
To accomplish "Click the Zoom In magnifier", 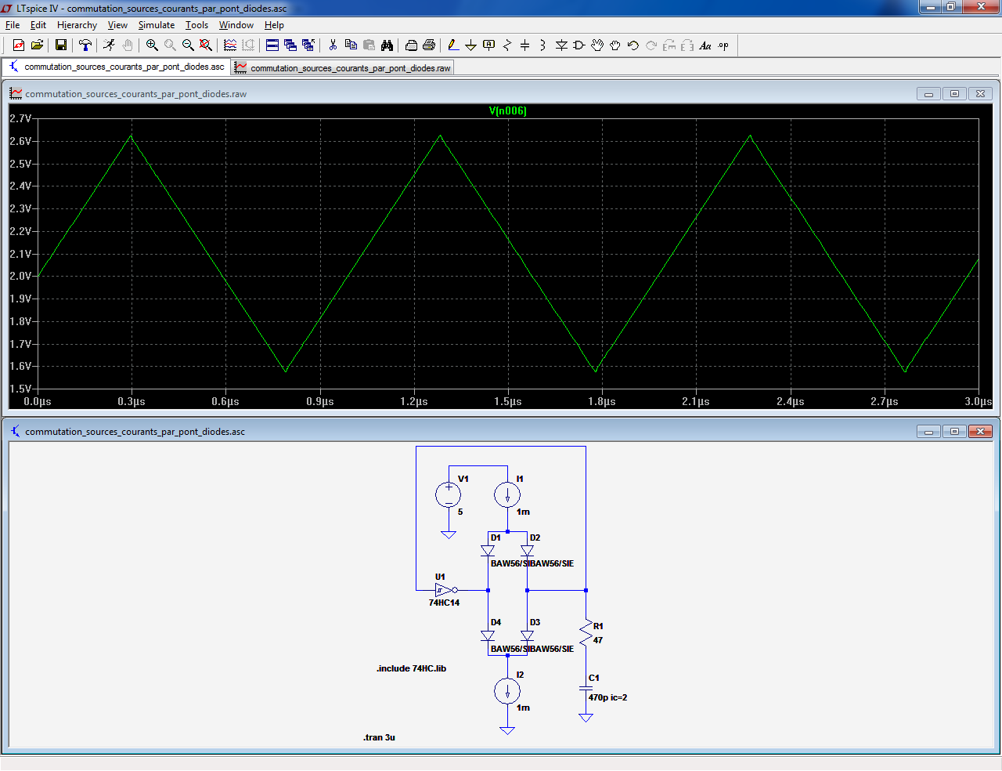I will click(x=152, y=45).
